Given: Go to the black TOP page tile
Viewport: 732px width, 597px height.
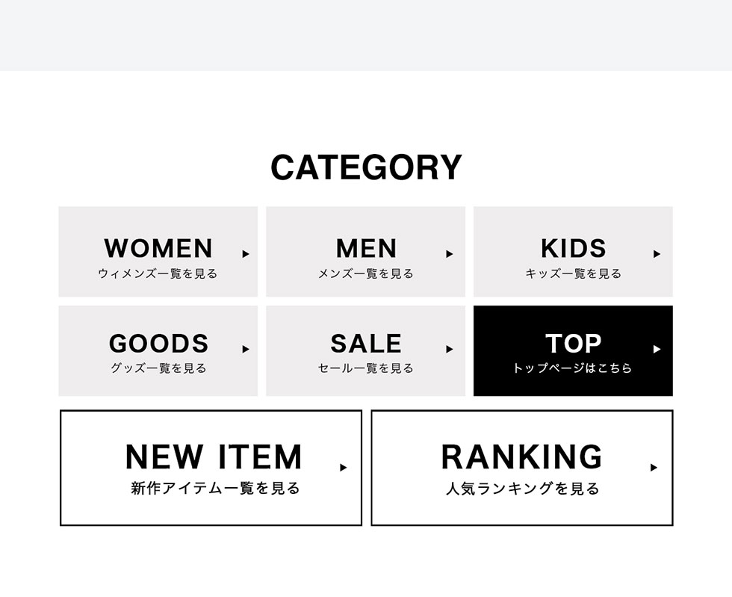Looking at the screenshot, I should pos(573,350).
